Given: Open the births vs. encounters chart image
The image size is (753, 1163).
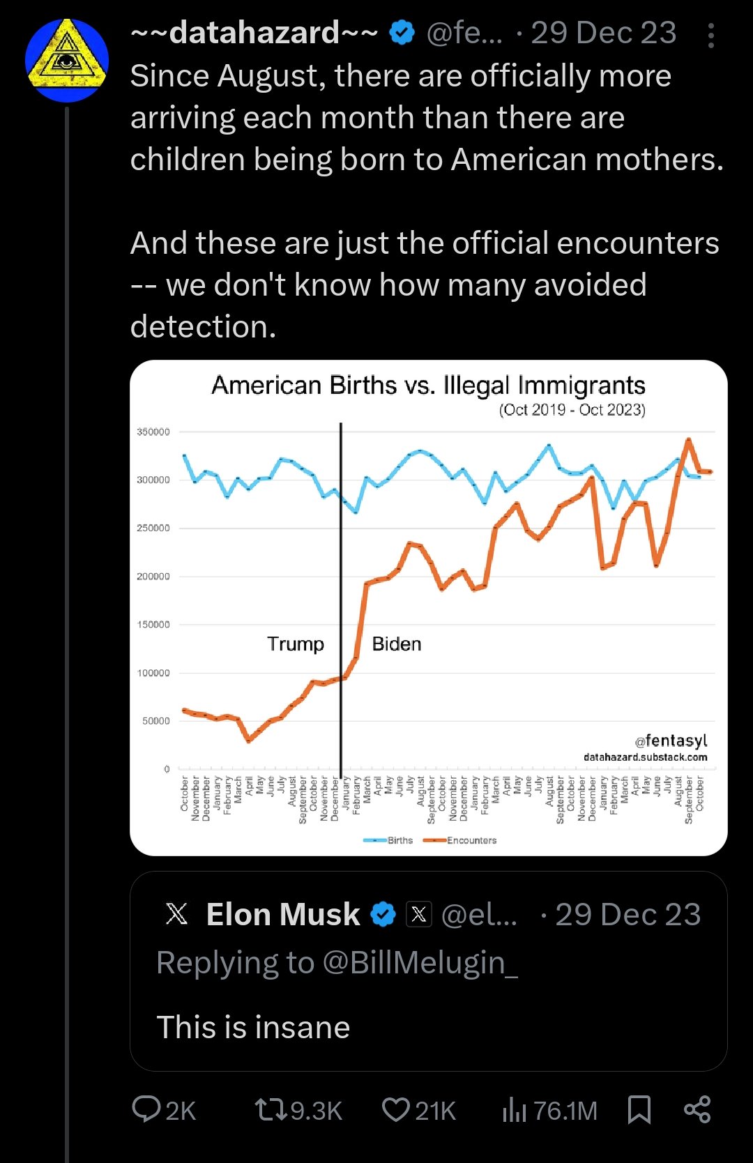Looking at the screenshot, I should tap(428, 607).
